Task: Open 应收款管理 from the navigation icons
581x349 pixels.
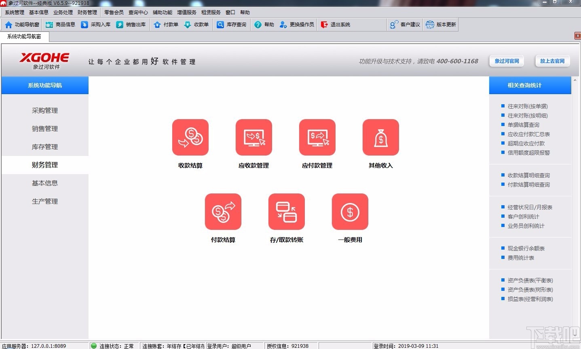Action: pyautogui.click(x=254, y=137)
